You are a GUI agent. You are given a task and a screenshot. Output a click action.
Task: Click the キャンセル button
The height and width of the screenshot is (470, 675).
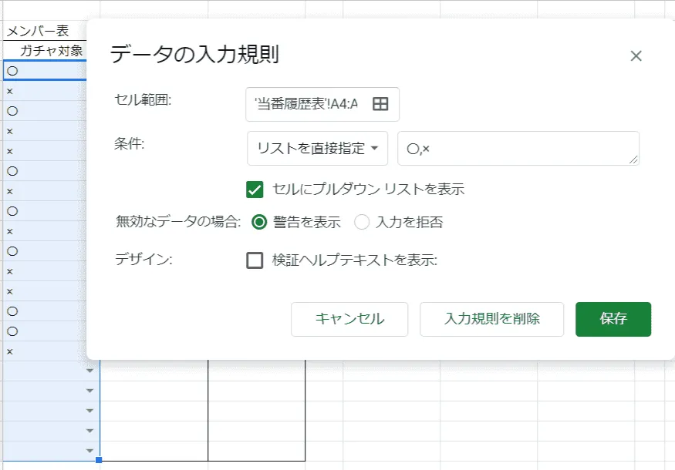[349, 319]
